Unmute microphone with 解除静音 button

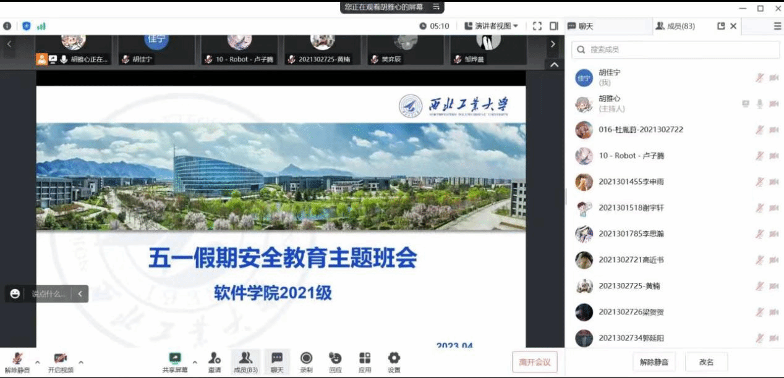(x=17, y=359)
